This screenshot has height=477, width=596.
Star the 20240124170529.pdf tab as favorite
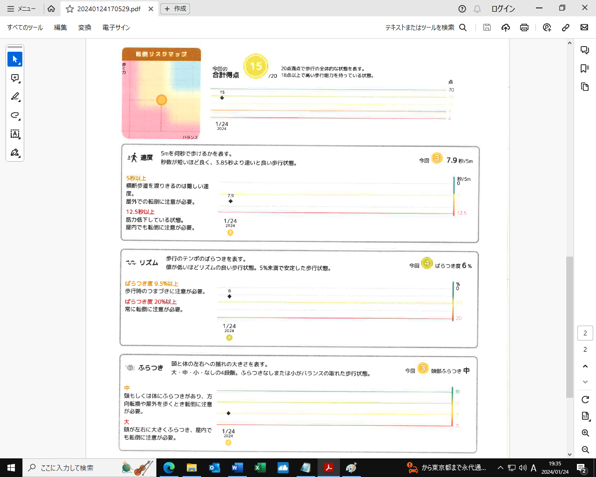(x=70, y=9)
